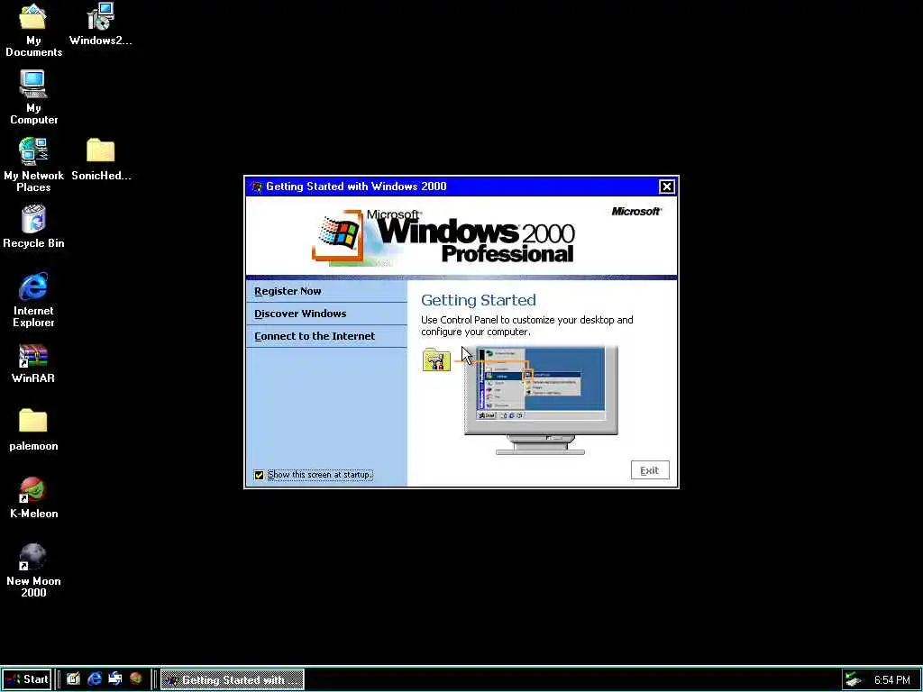This screenshot has height=692, width=923.
Task: Select the Internet Explorer desktop icon
Action: (33, 300)
